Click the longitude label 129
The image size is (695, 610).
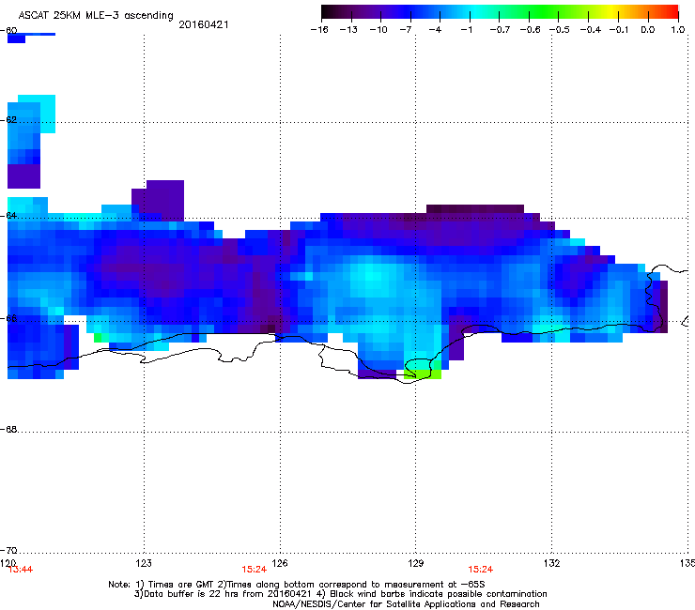coord(416,563)
